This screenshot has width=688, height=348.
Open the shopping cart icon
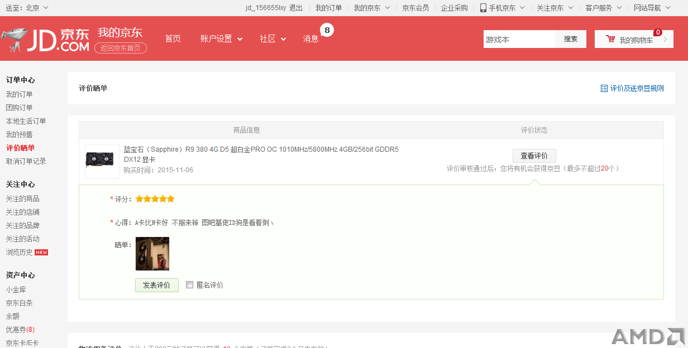[x=610, y=40]
